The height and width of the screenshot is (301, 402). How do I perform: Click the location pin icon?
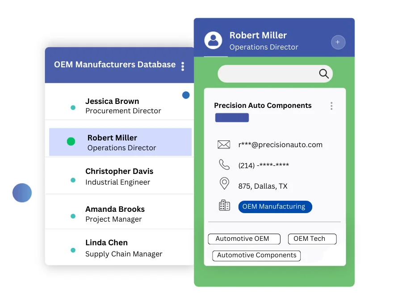[224, 184]
